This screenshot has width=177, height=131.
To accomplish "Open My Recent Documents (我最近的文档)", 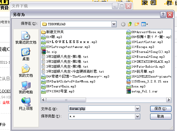I will click(x=26, y=38).
